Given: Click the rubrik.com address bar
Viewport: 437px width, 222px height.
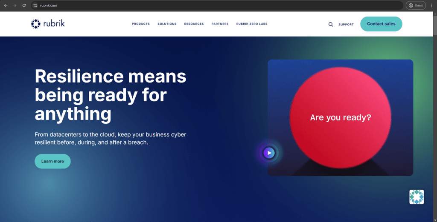Looking at the screenshot, I should [213, 6].
